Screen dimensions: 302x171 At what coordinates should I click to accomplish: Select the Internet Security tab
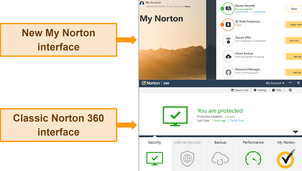187,154
